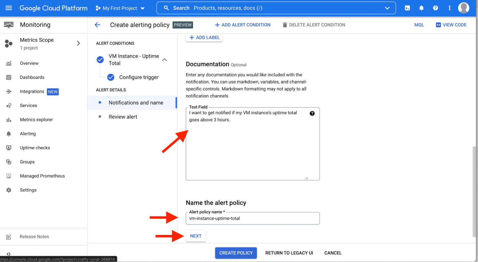Click ADD ALERT CONDITION
This screenshot has width=478, height=262.
coord(243,25)
